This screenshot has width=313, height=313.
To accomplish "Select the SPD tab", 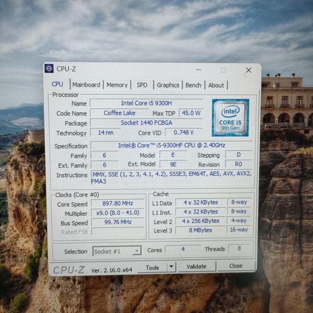I will point(142,85).
